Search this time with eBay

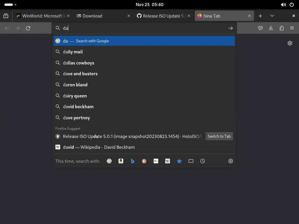click(x=156, y=161)
